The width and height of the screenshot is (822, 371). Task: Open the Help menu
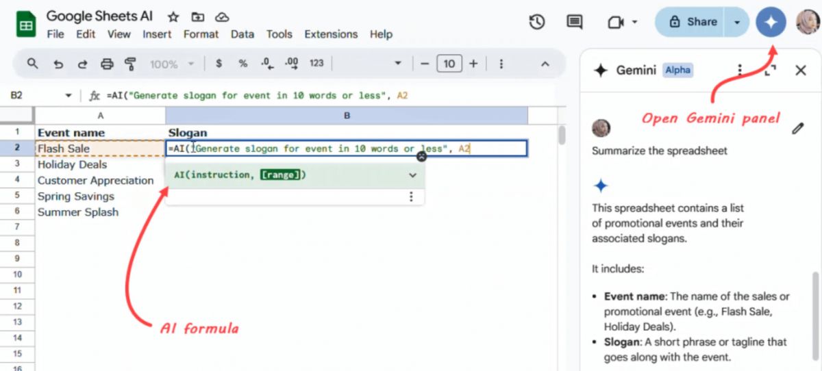click(381, 34)
